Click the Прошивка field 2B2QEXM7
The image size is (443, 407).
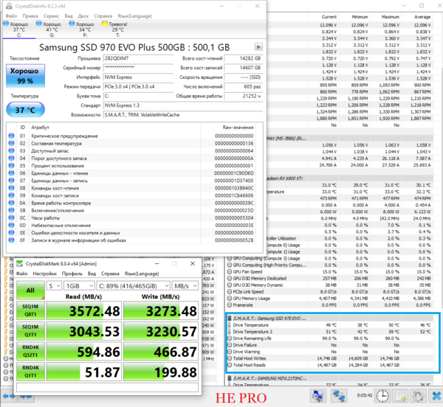pyautogui.click(x=138, y=58)
